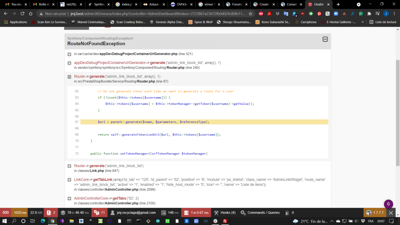Viewport: 400px width, 225px height.
Task: Expand the LinkCore getTabLink trace
Action: coord(69,180)
